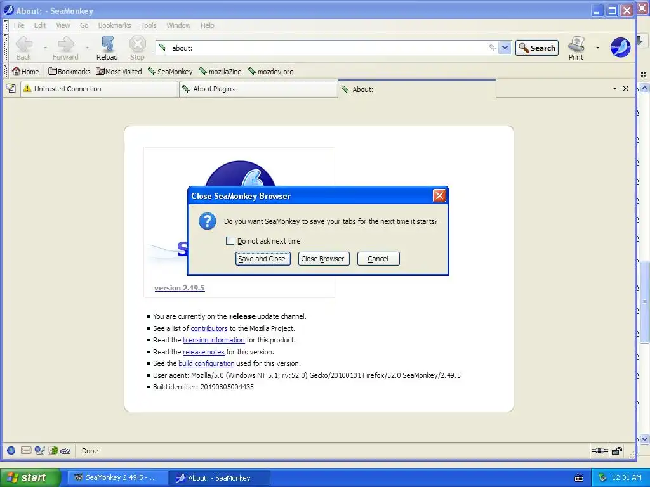Click the Home bookmark icon
The image size is (650, 487).
[x=16, y=71]
